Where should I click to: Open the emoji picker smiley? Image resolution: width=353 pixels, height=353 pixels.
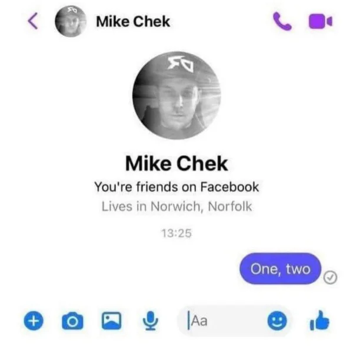(x=277, y=321)
